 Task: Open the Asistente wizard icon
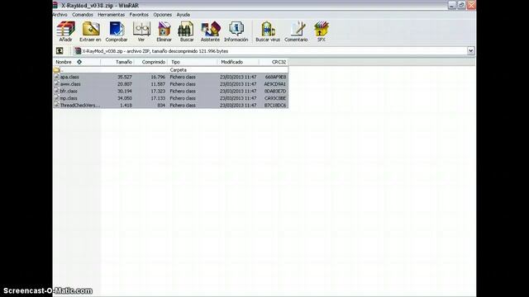(211, 30)
